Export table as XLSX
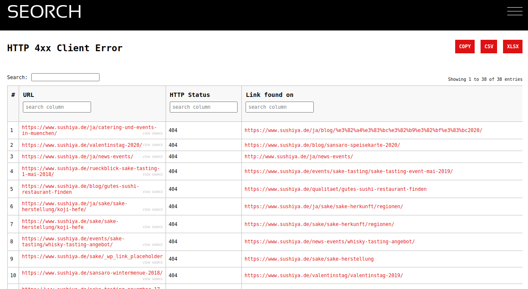 click(513, 47)
